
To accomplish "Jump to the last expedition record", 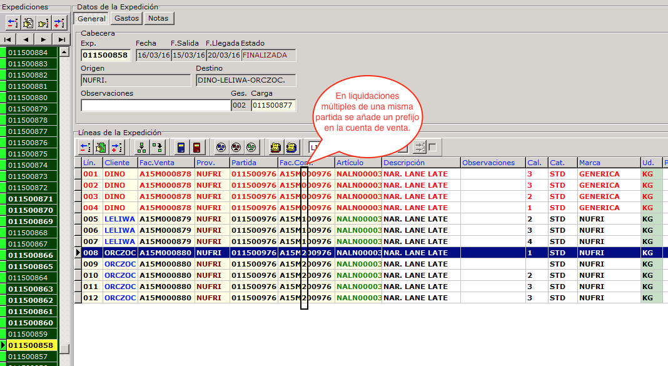I will 61,39.
